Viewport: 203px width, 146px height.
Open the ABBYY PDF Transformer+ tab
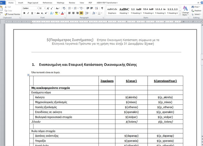point(107,3)
